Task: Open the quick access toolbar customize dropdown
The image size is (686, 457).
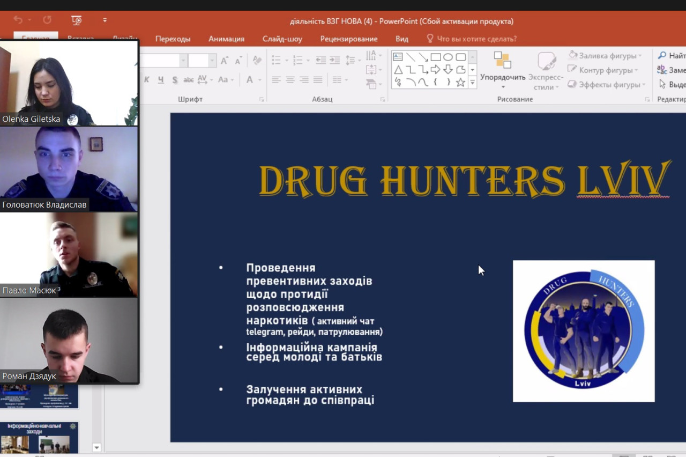Action: [105, 20]
